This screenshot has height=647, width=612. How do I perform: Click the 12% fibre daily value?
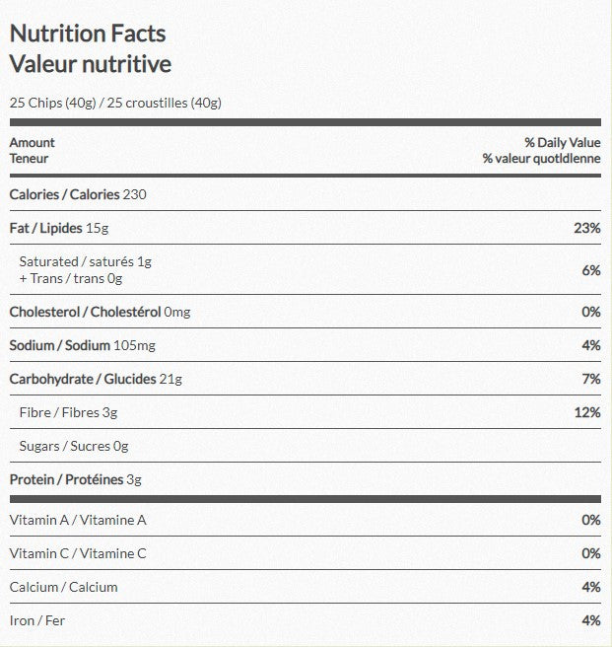[586, 412]
